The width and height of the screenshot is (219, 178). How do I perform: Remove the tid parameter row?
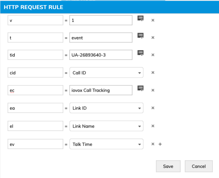(153, 55)
